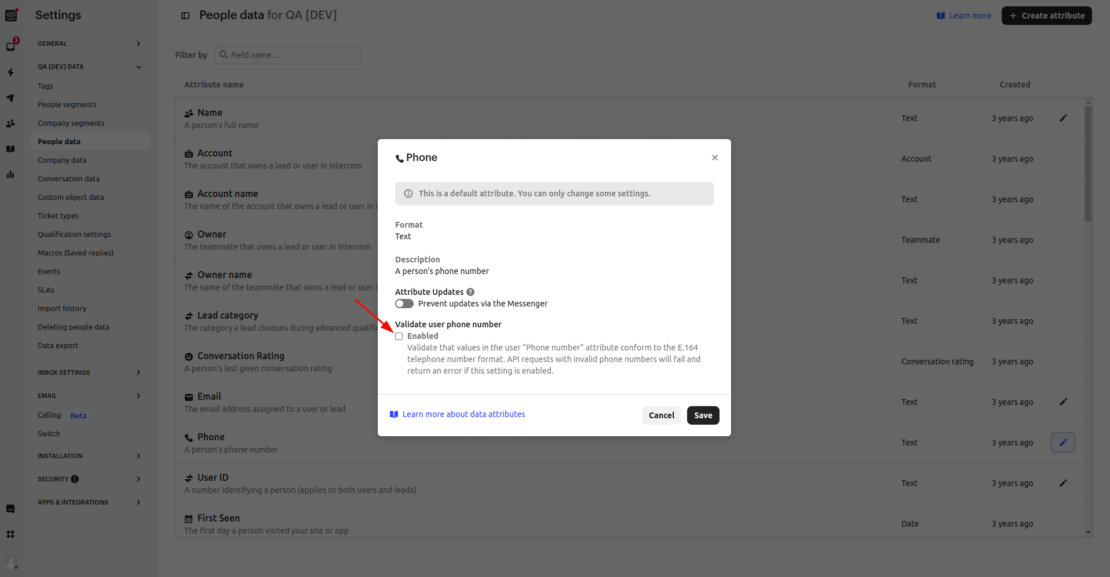Open Qualification settings
The image size is (1110, 577).
[x=74, y=234]
